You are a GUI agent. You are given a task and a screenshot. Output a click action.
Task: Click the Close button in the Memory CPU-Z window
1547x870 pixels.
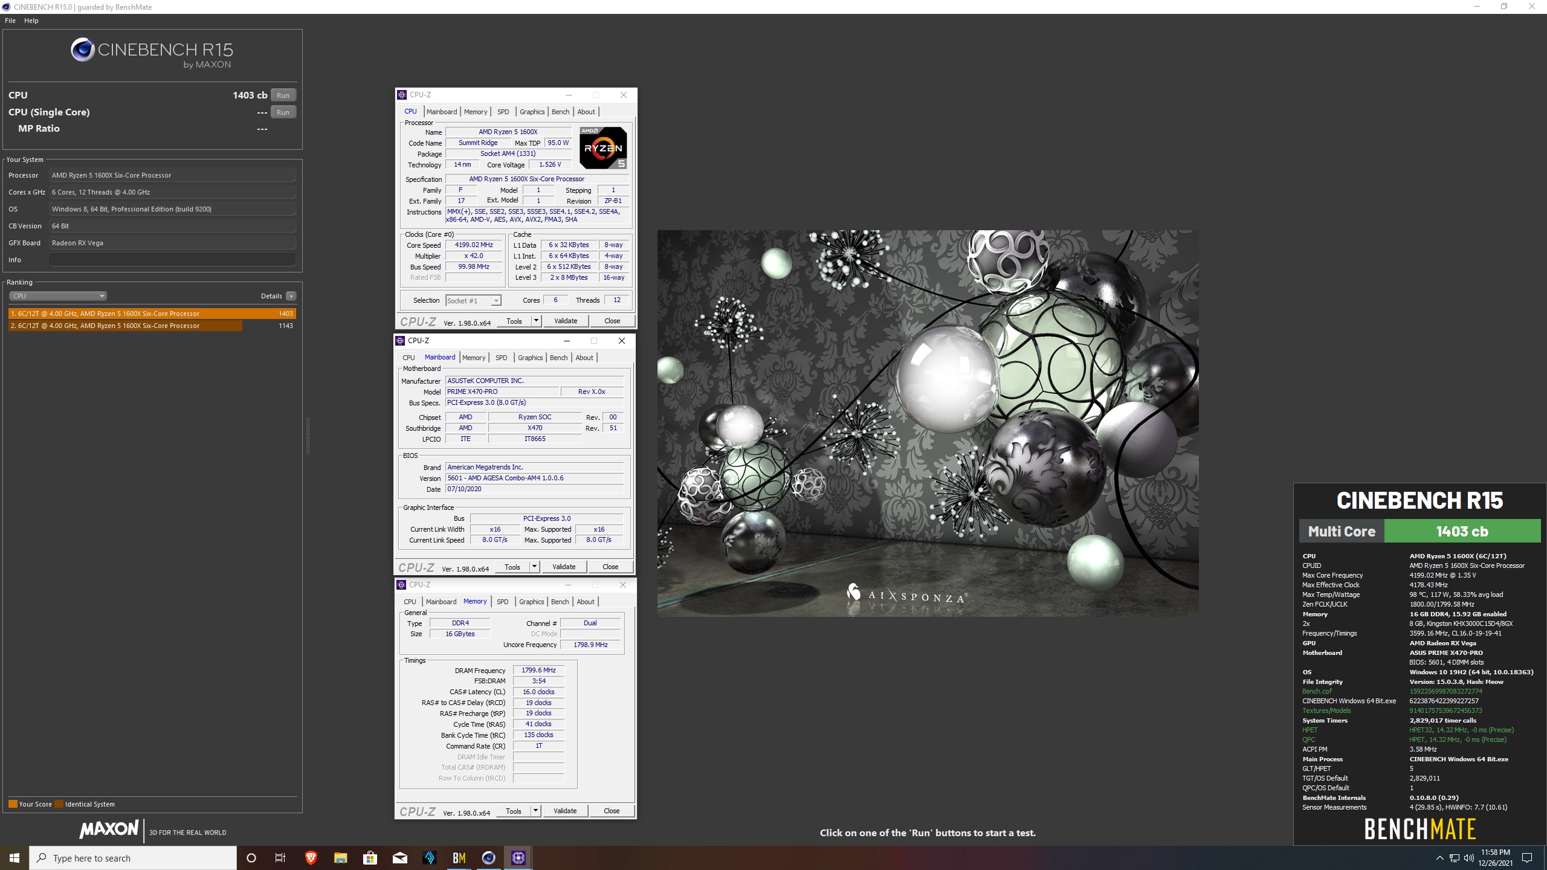click(612, 811)
